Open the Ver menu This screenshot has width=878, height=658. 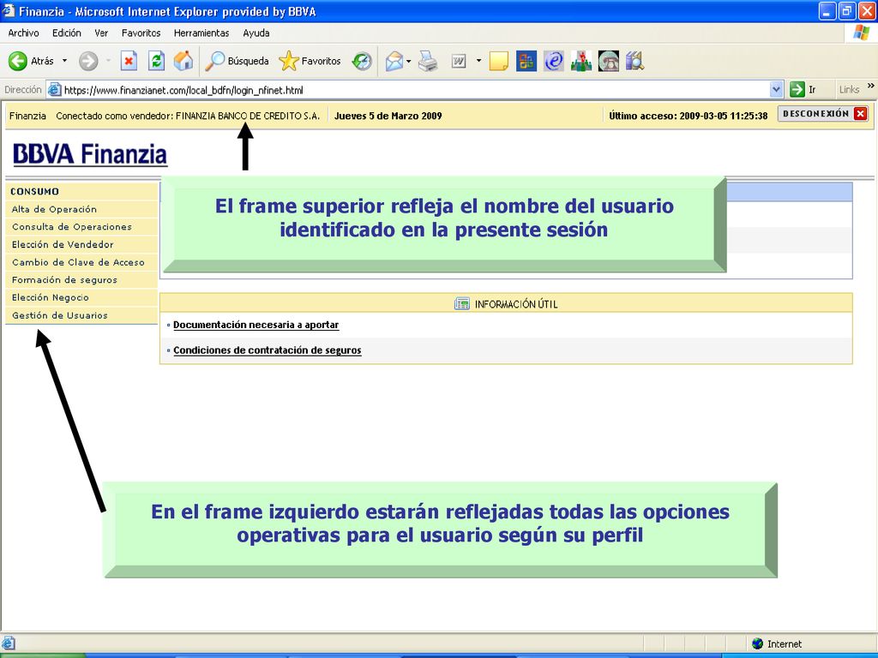[101, 33]
